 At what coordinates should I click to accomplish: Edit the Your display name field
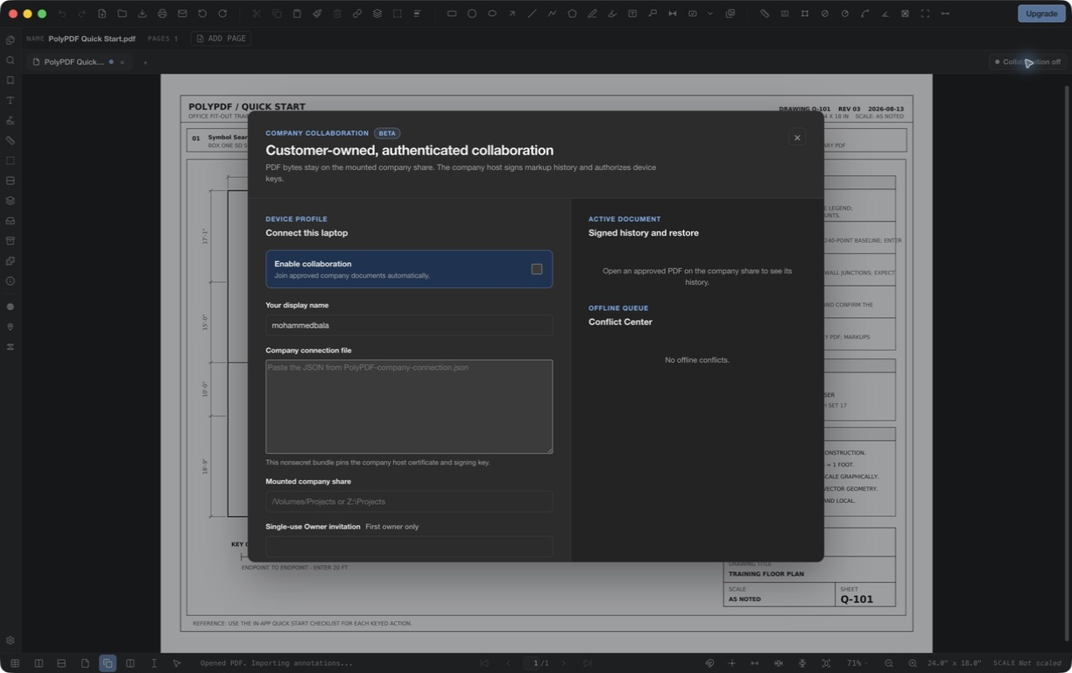[409, 325]
